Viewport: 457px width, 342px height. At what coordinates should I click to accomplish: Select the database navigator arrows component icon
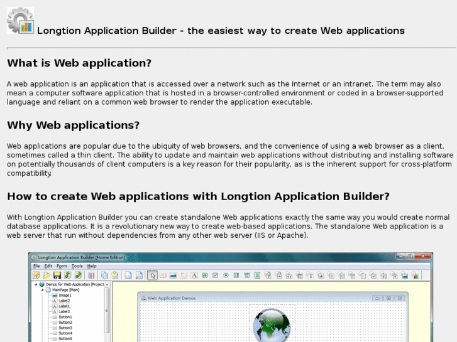coord(289,275)
